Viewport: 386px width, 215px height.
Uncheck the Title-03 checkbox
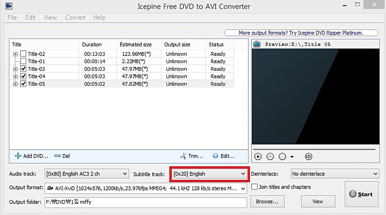23,68
